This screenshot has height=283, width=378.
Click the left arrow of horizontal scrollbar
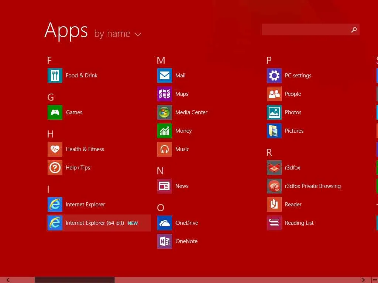point(8,280)
